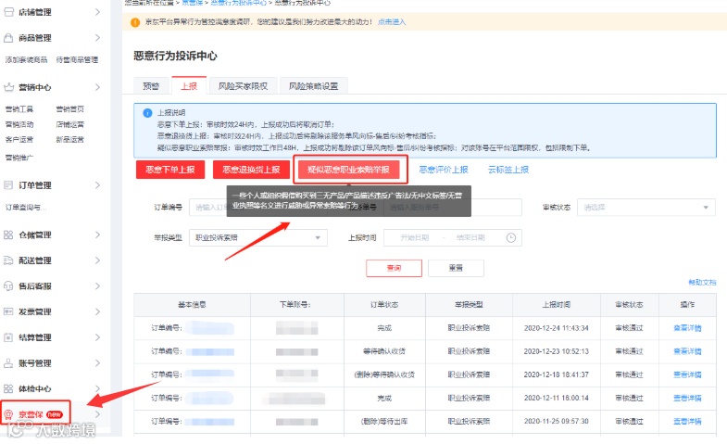The width and height of the screenshot is (727, 444).
Task: Click the 结束日期 end date field
Action: coord(470,237)
